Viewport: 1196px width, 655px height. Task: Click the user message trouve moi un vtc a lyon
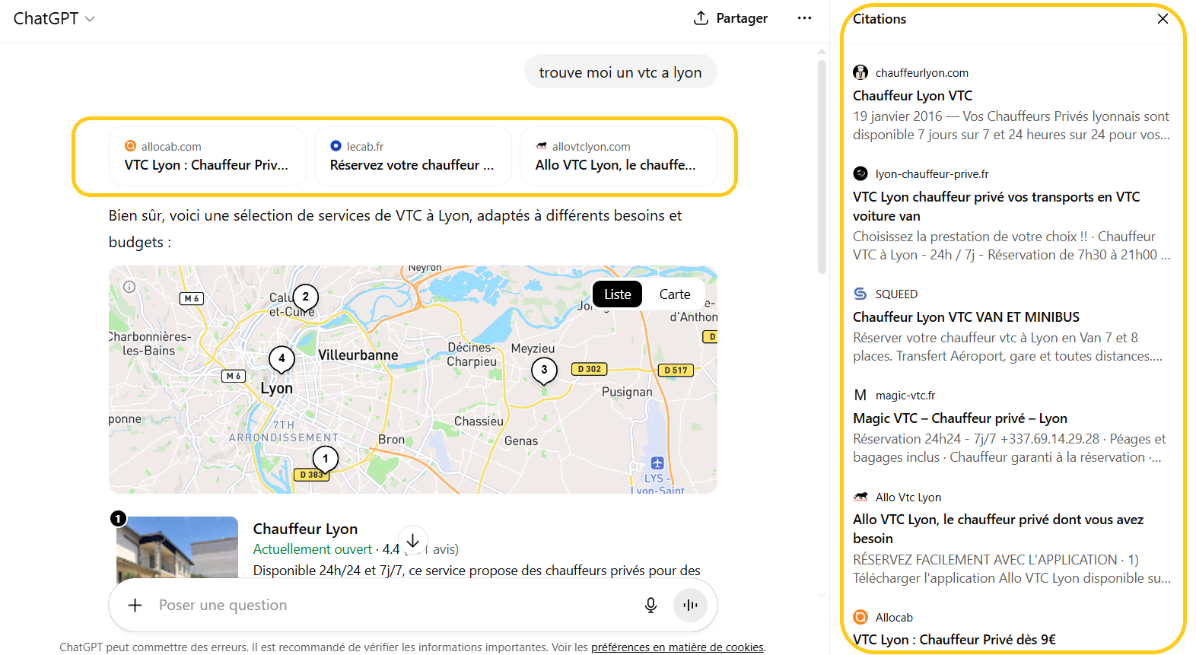[620, 72]
